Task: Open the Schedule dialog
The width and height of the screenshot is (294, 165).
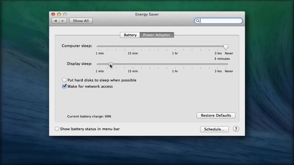Action: coord(215,129)
